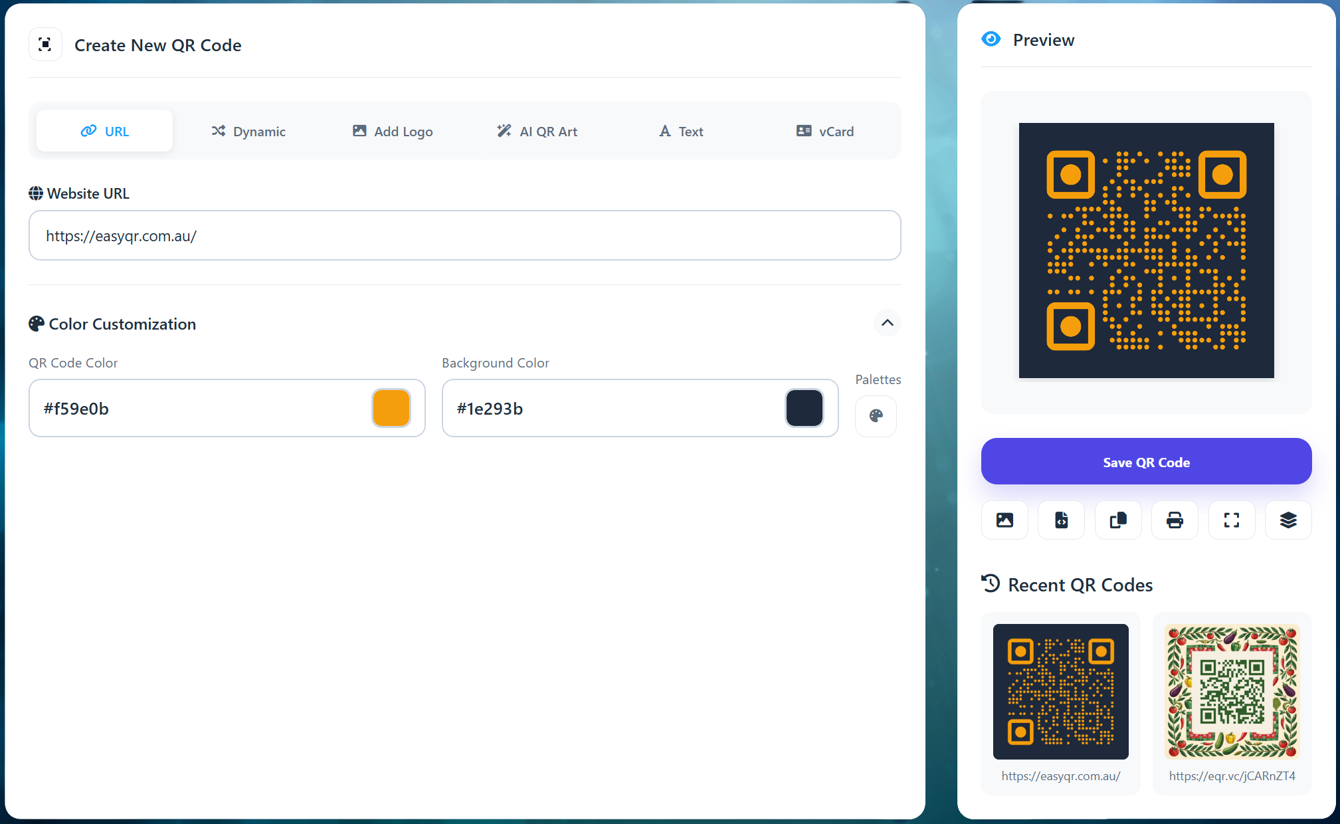Open the orange QR Code Color swatch
The width and height of the screenshot is (1340, 824).
391,408
